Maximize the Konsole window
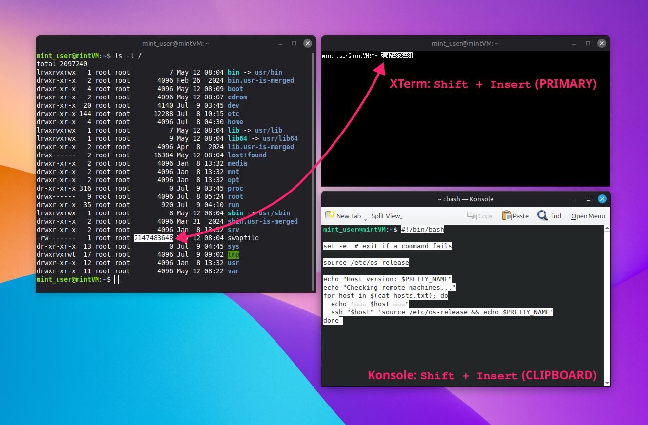The width and height of the screenshot is (648, 425). (x=589, y=199)
